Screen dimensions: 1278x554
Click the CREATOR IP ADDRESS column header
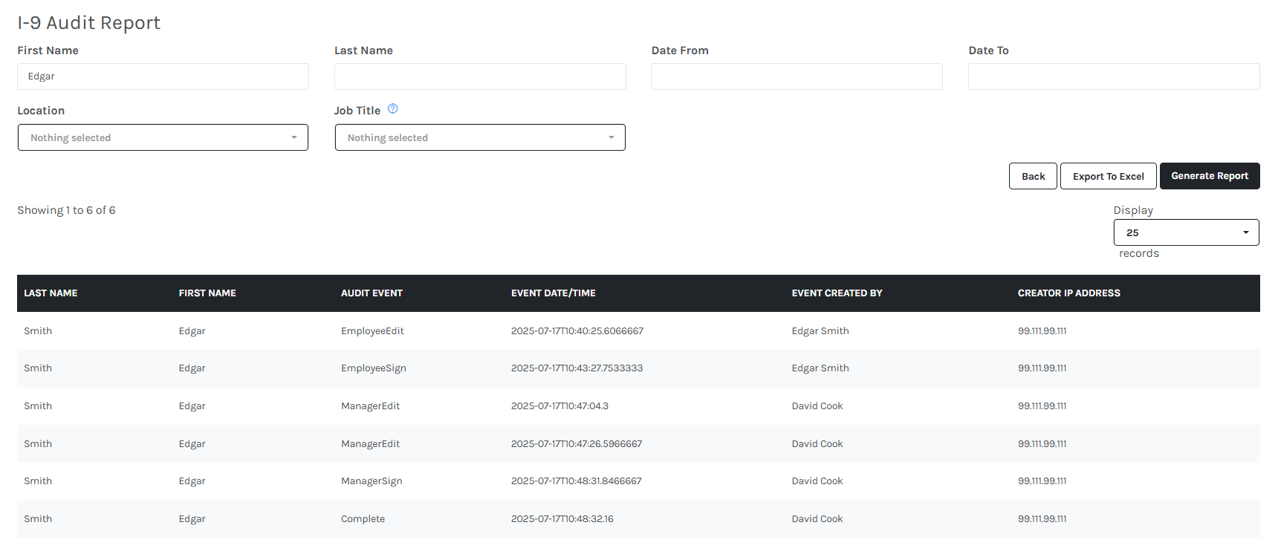(x=1068, y=293)
